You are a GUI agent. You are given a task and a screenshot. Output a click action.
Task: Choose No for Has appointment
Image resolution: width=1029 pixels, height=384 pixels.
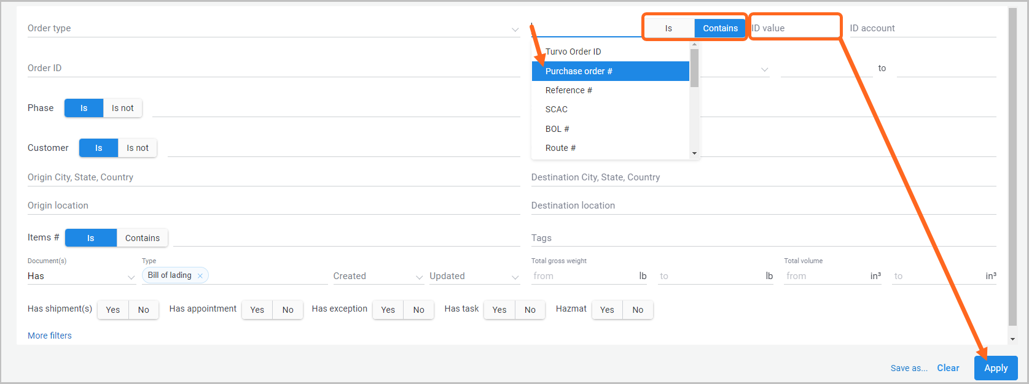click(288, 310)
